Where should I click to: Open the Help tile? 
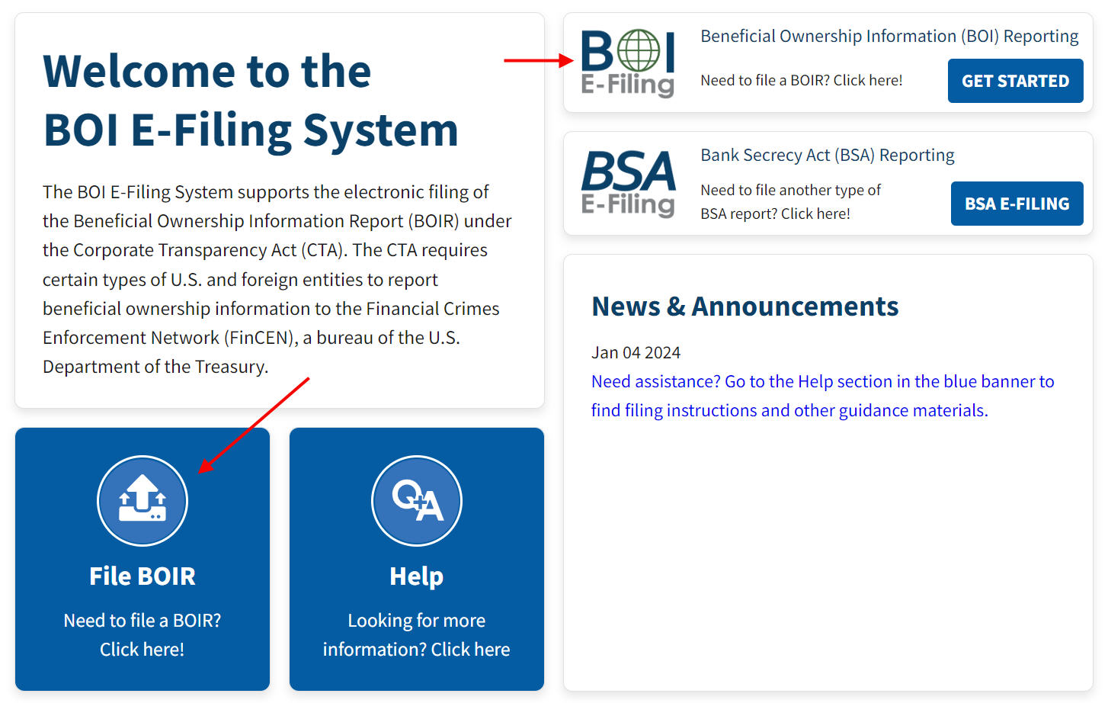click(x=416, y=560)
